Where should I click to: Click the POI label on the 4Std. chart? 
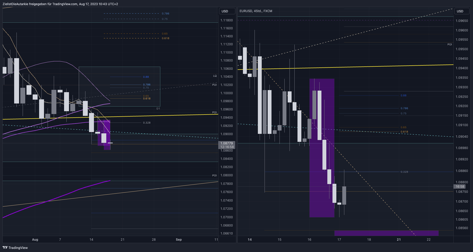point(450,45)
